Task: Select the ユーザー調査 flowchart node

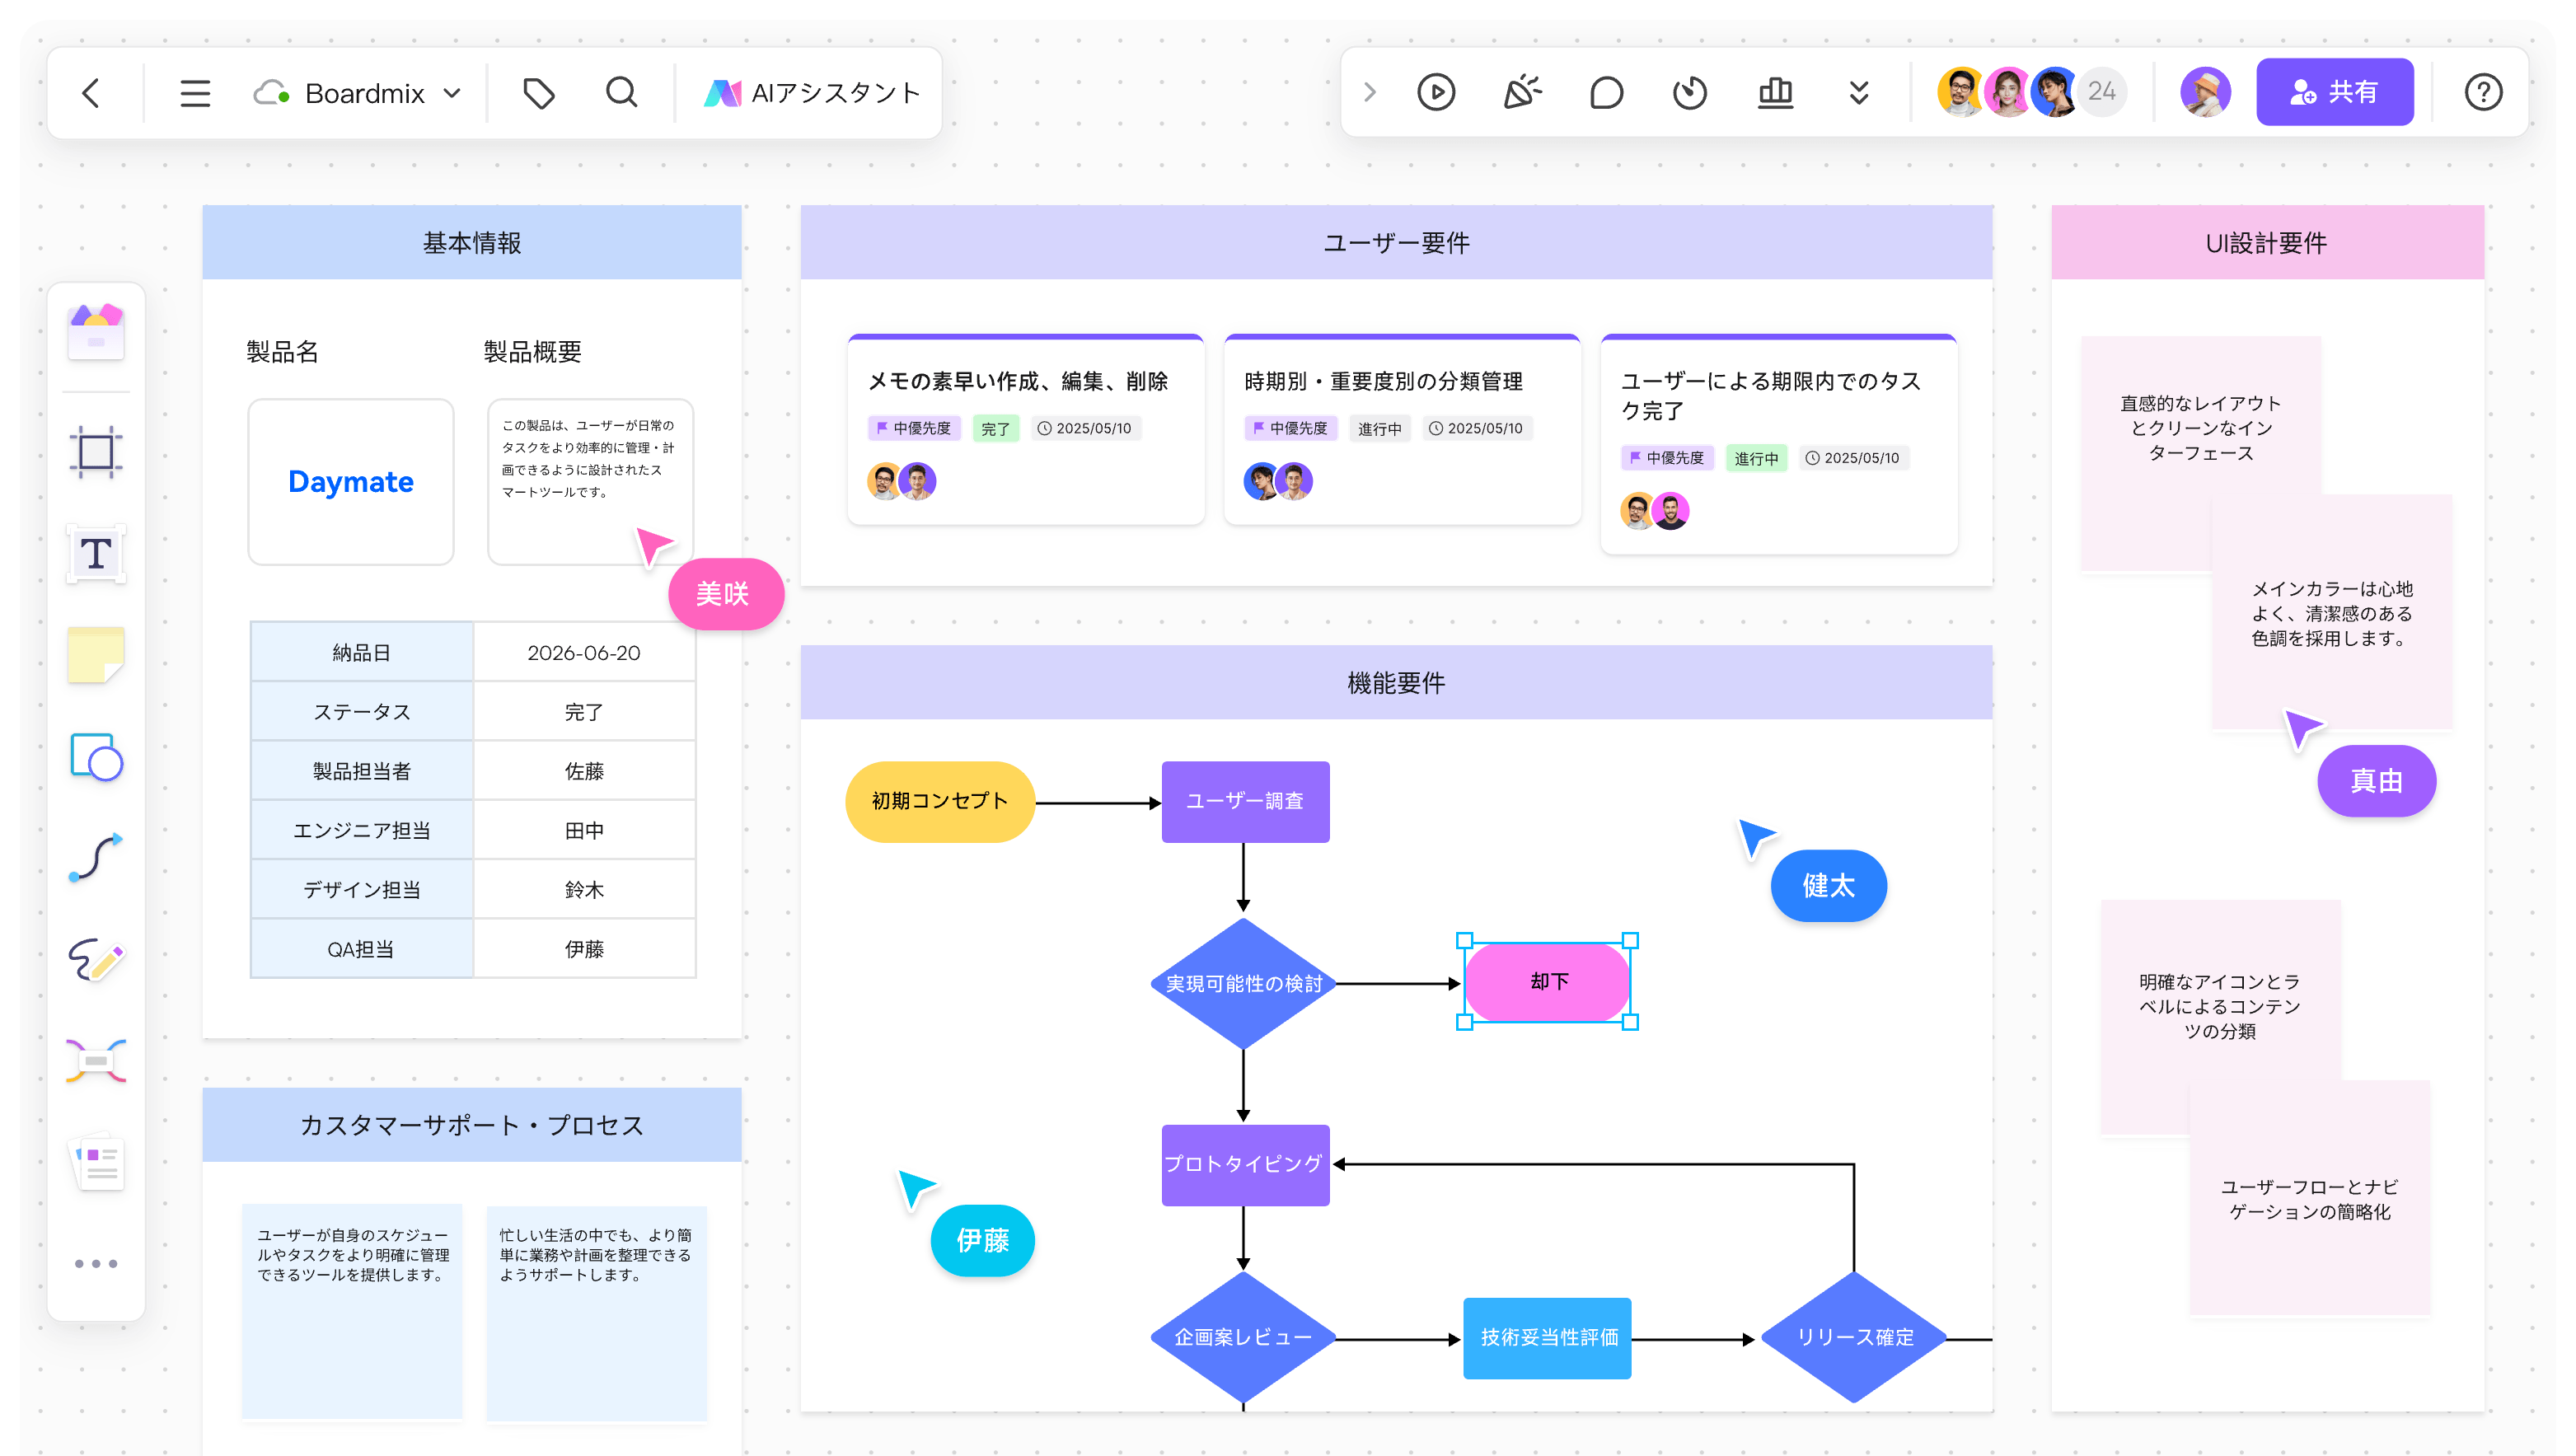Action: tap(1245, 802)
